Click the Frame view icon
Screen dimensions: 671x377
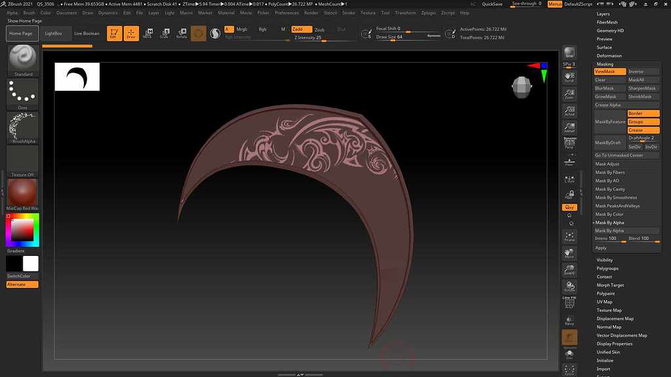(x=569, y=237)
